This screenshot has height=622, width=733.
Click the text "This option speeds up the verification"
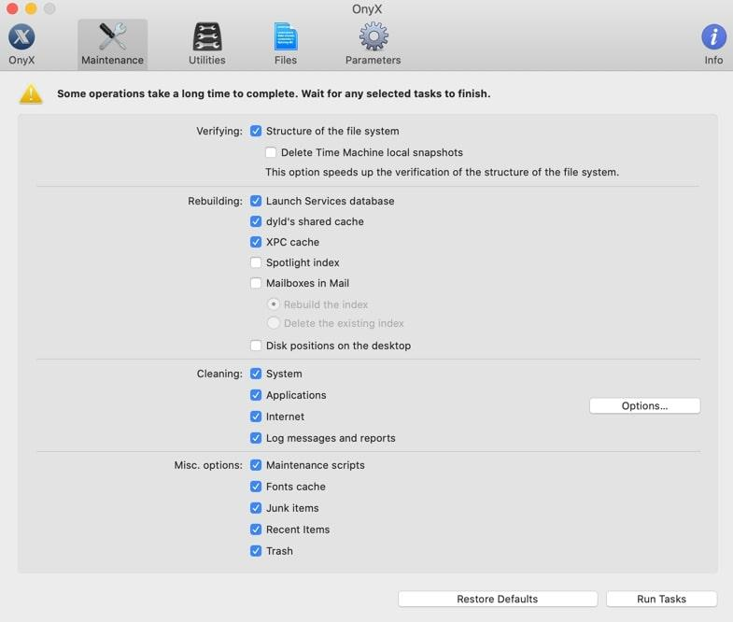[x=358, y=172]
